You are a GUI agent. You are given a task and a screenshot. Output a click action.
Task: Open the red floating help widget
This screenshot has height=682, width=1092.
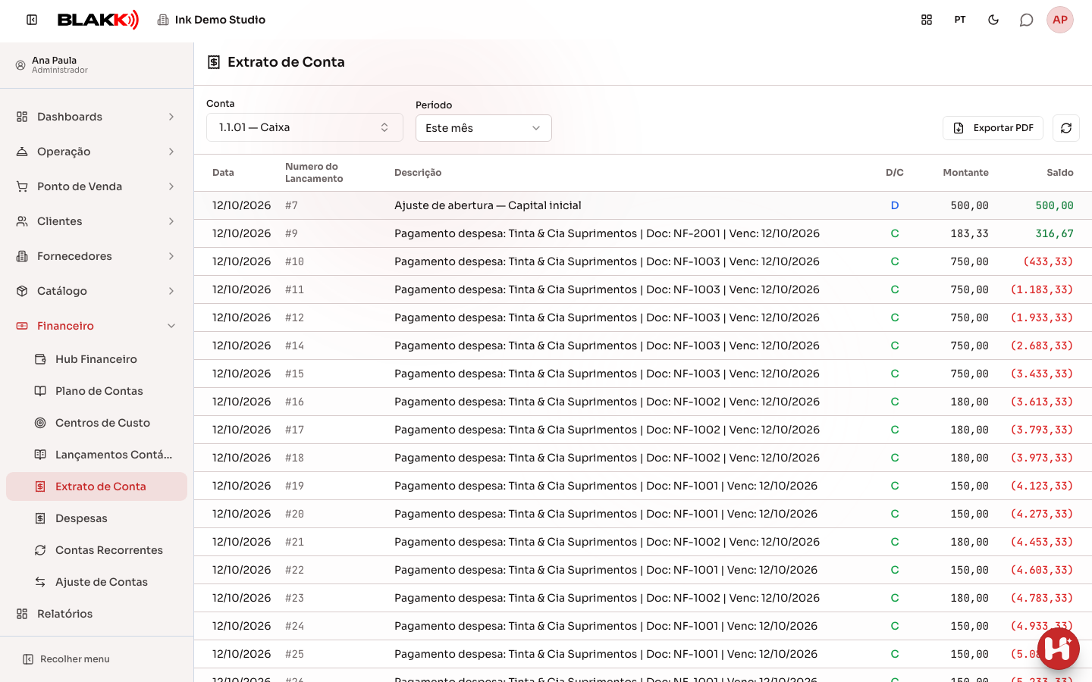tap(1059, 649)
